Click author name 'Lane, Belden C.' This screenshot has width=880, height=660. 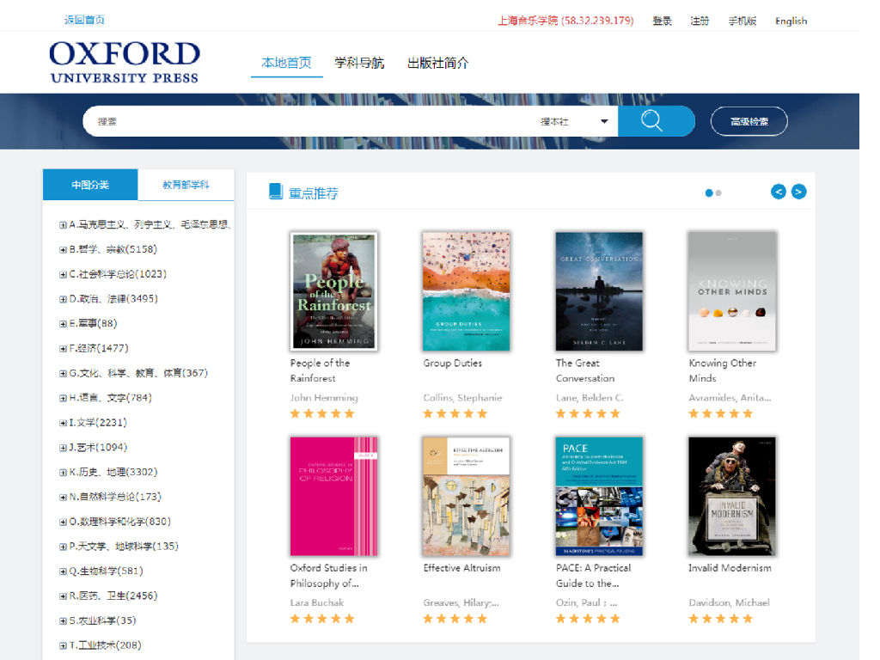point(590,398)
